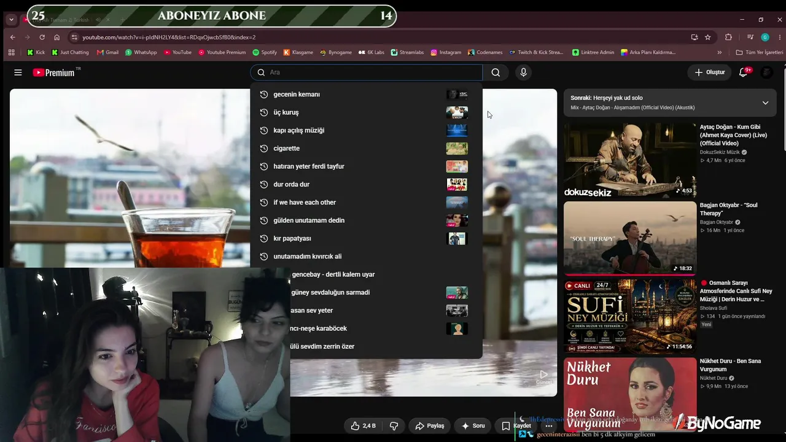Like the video with thumbs up
This screenshot has height=442, width=786.
(363, 425)
